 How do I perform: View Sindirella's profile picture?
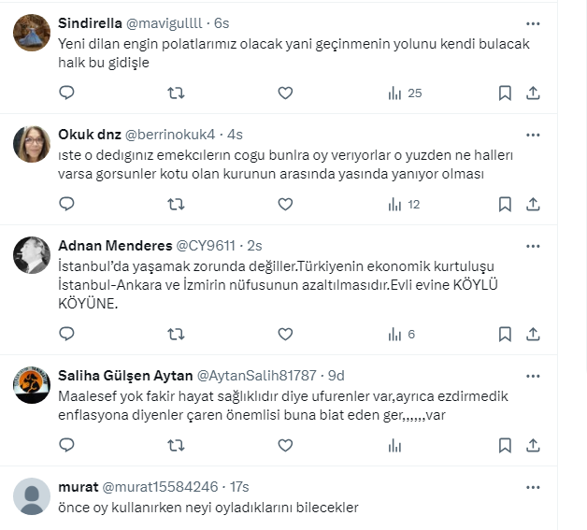tap(32, 33)
